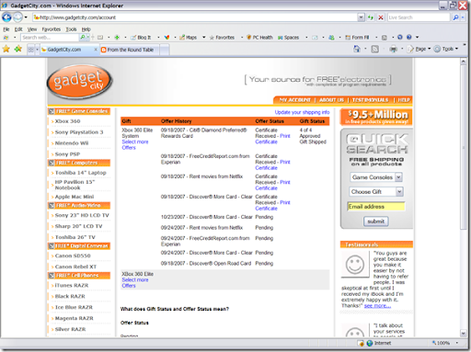Click Print Certificate for Netflix offer

[272, 185]
